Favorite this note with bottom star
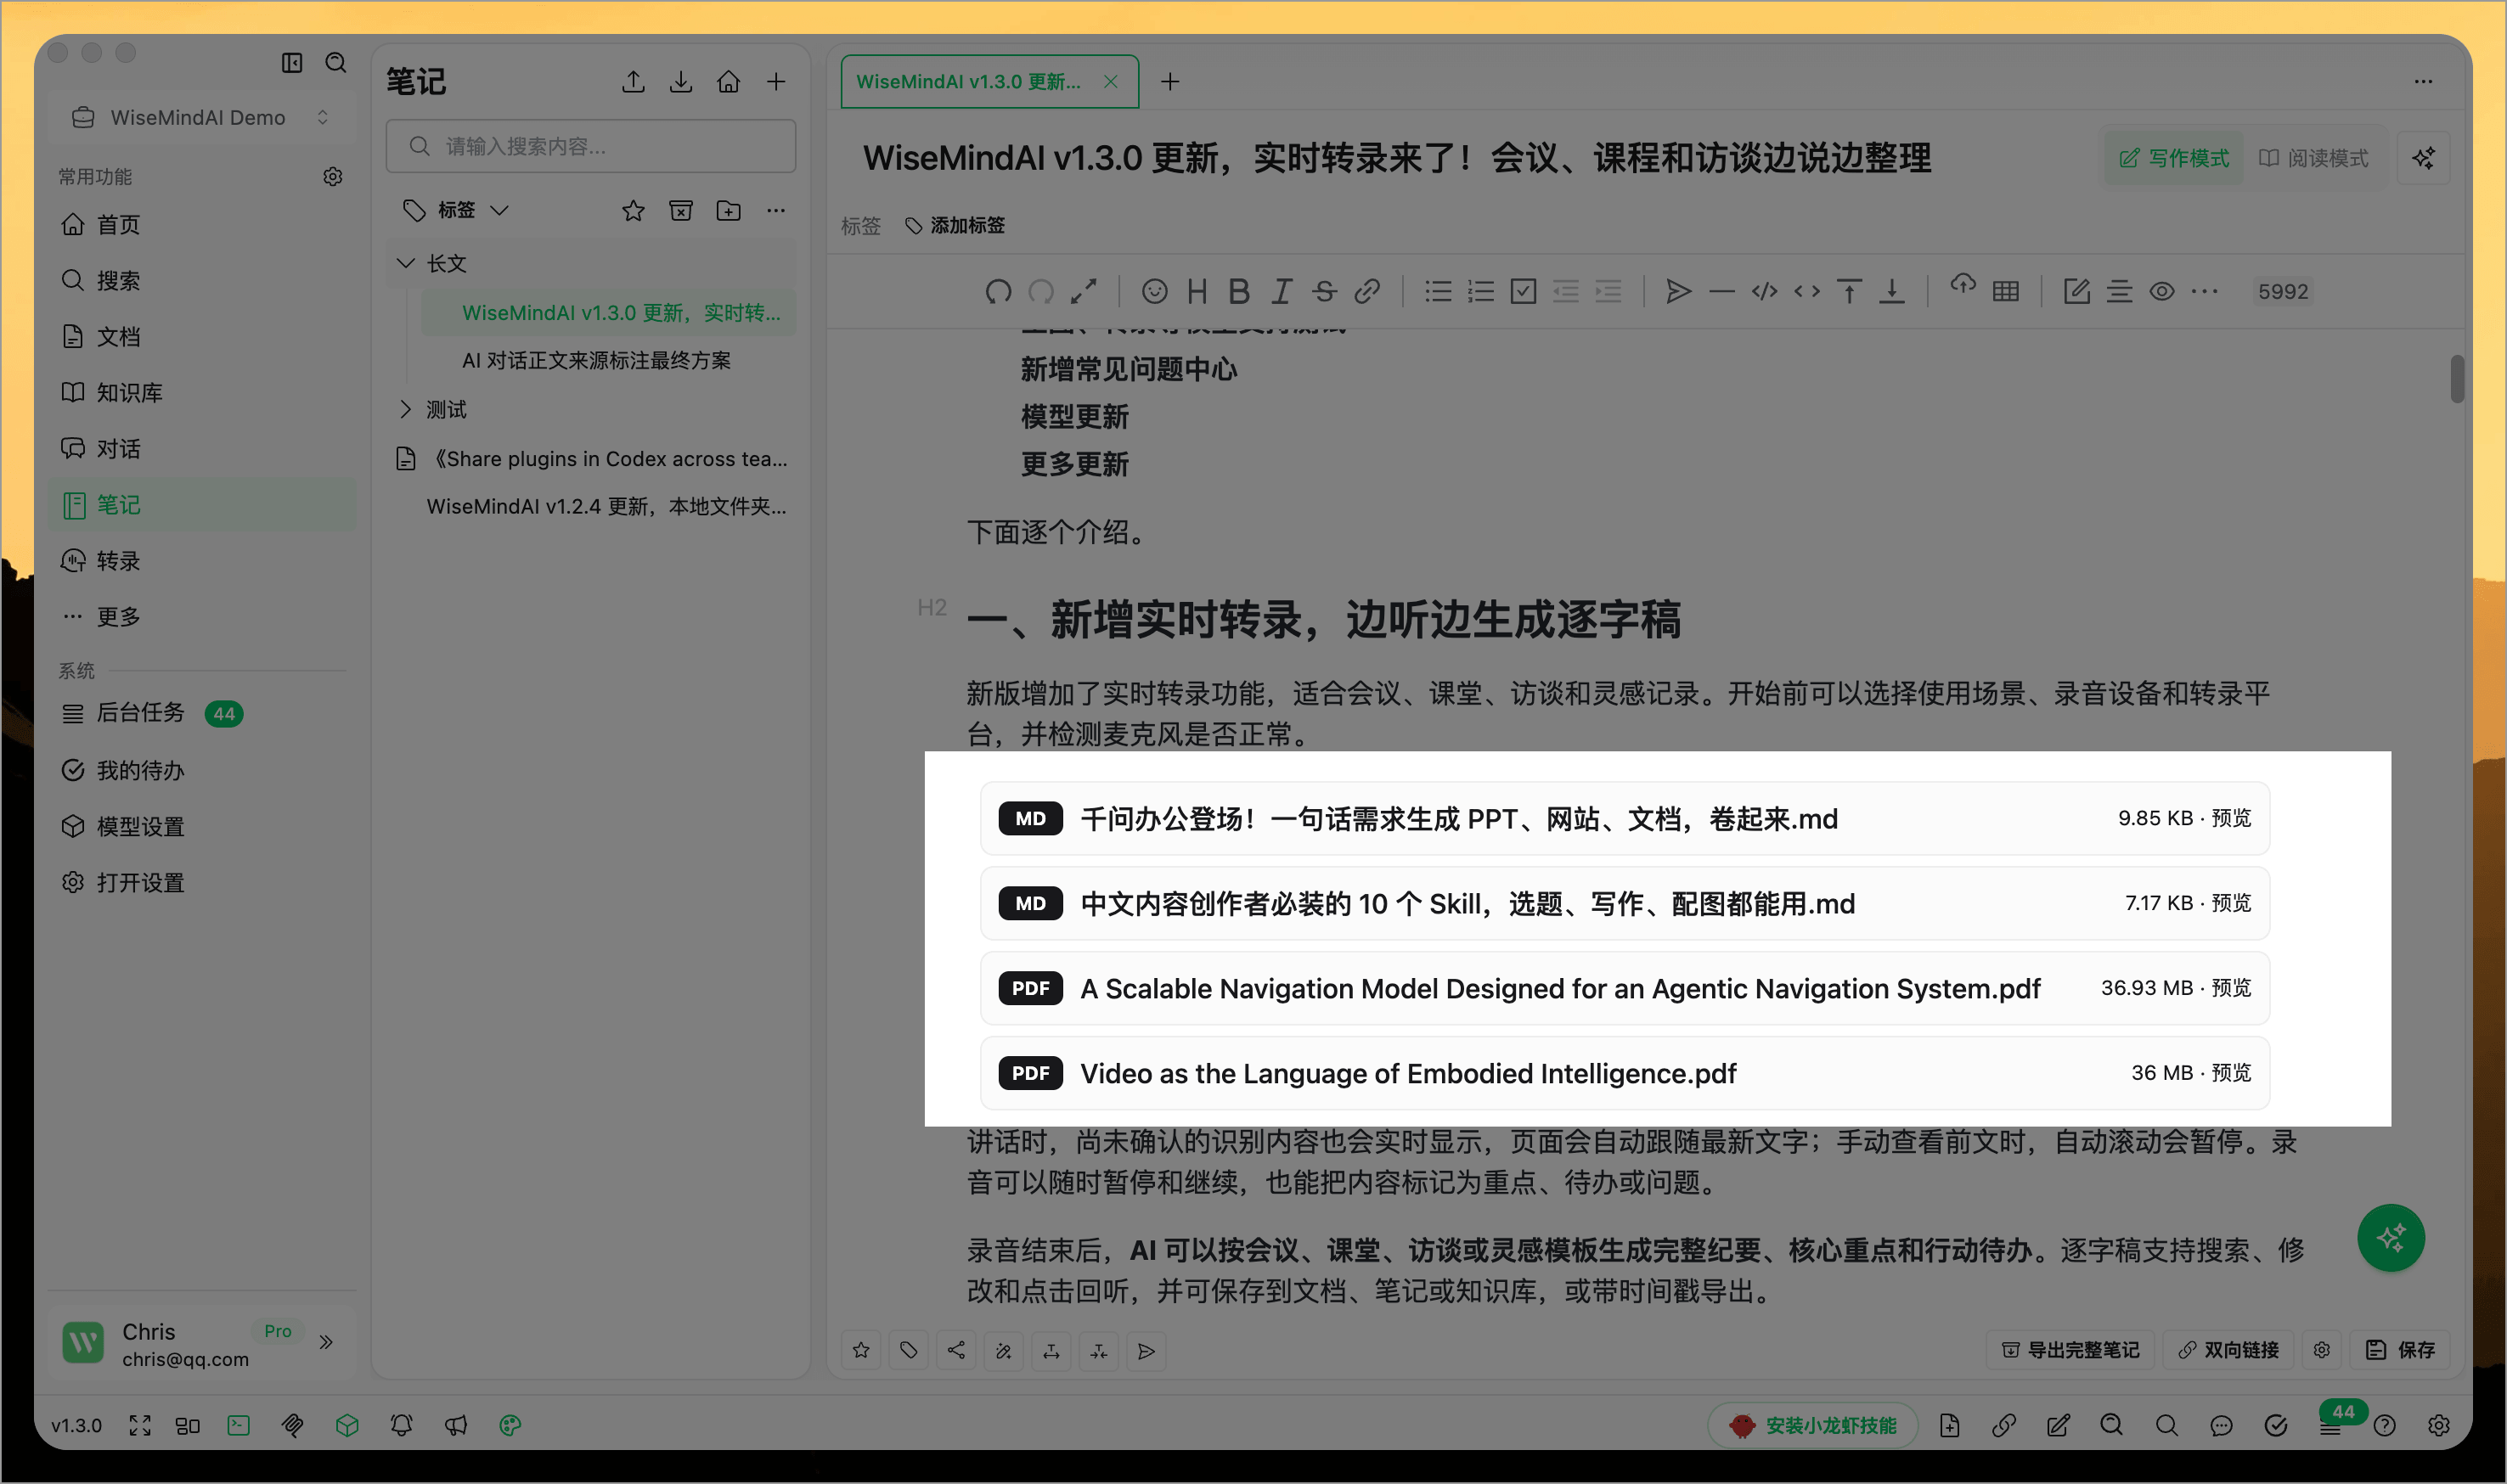The image size is (2507, 1484). point(861,1350)
